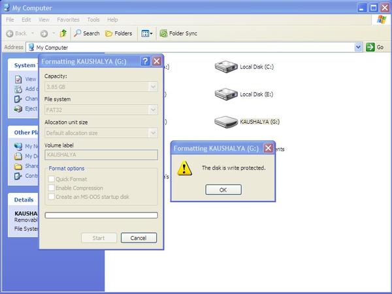Click the Back arrow toolbar icon

(x=10, y=33)
